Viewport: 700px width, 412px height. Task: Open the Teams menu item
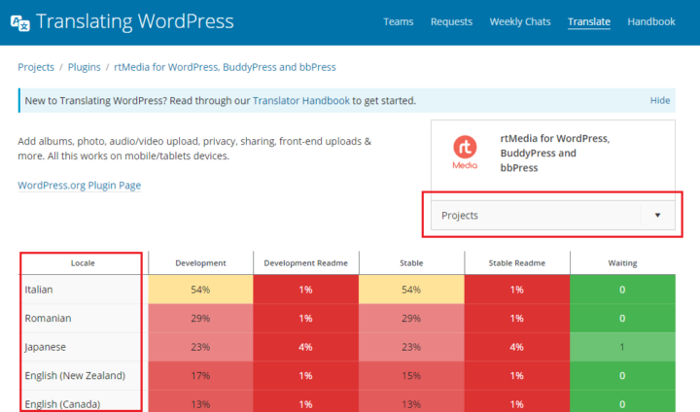(399, 21)
